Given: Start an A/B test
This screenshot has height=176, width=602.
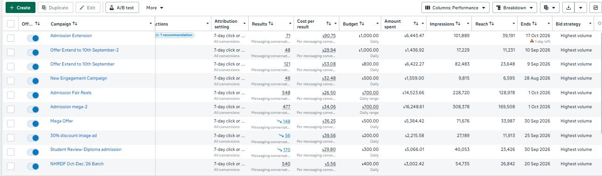Looking at the screenshot, I should point(122,7).
